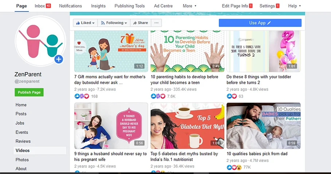Expand the Following dropdown

114,23
